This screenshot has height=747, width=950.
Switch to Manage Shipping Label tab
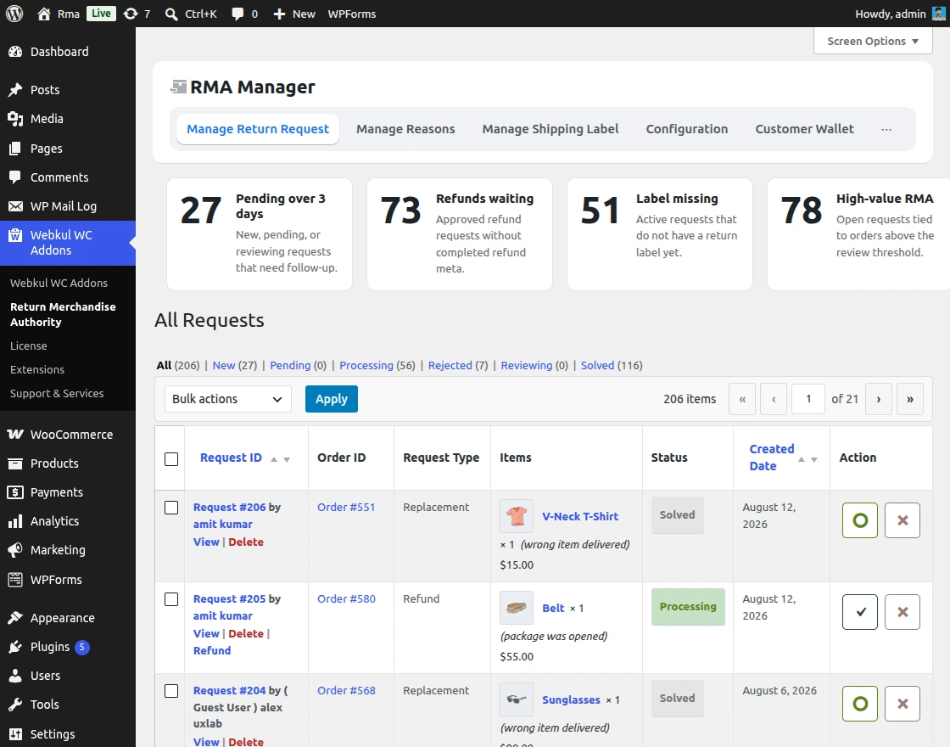(x=550, y=129)
